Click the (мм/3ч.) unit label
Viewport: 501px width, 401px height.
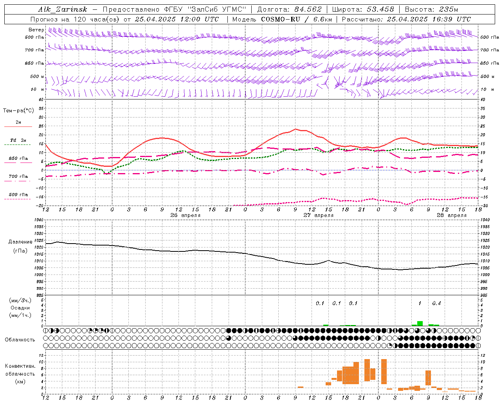point(20,301)
